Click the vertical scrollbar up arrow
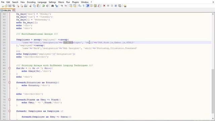The height and width of the screenshot is (121, 215). point(213,14)
